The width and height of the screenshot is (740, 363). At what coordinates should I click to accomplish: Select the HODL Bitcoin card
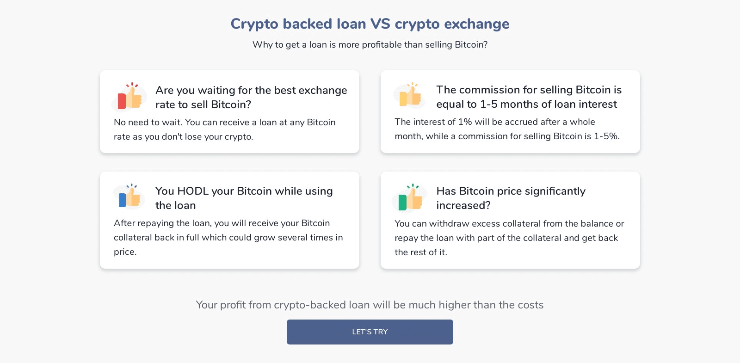229,220
